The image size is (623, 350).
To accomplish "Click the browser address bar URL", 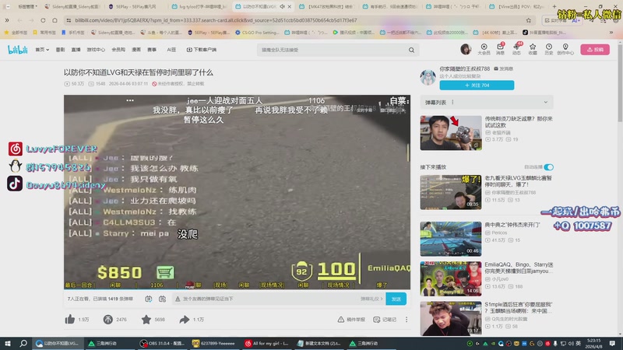I will pyautogui.click(x=216, y=20).
